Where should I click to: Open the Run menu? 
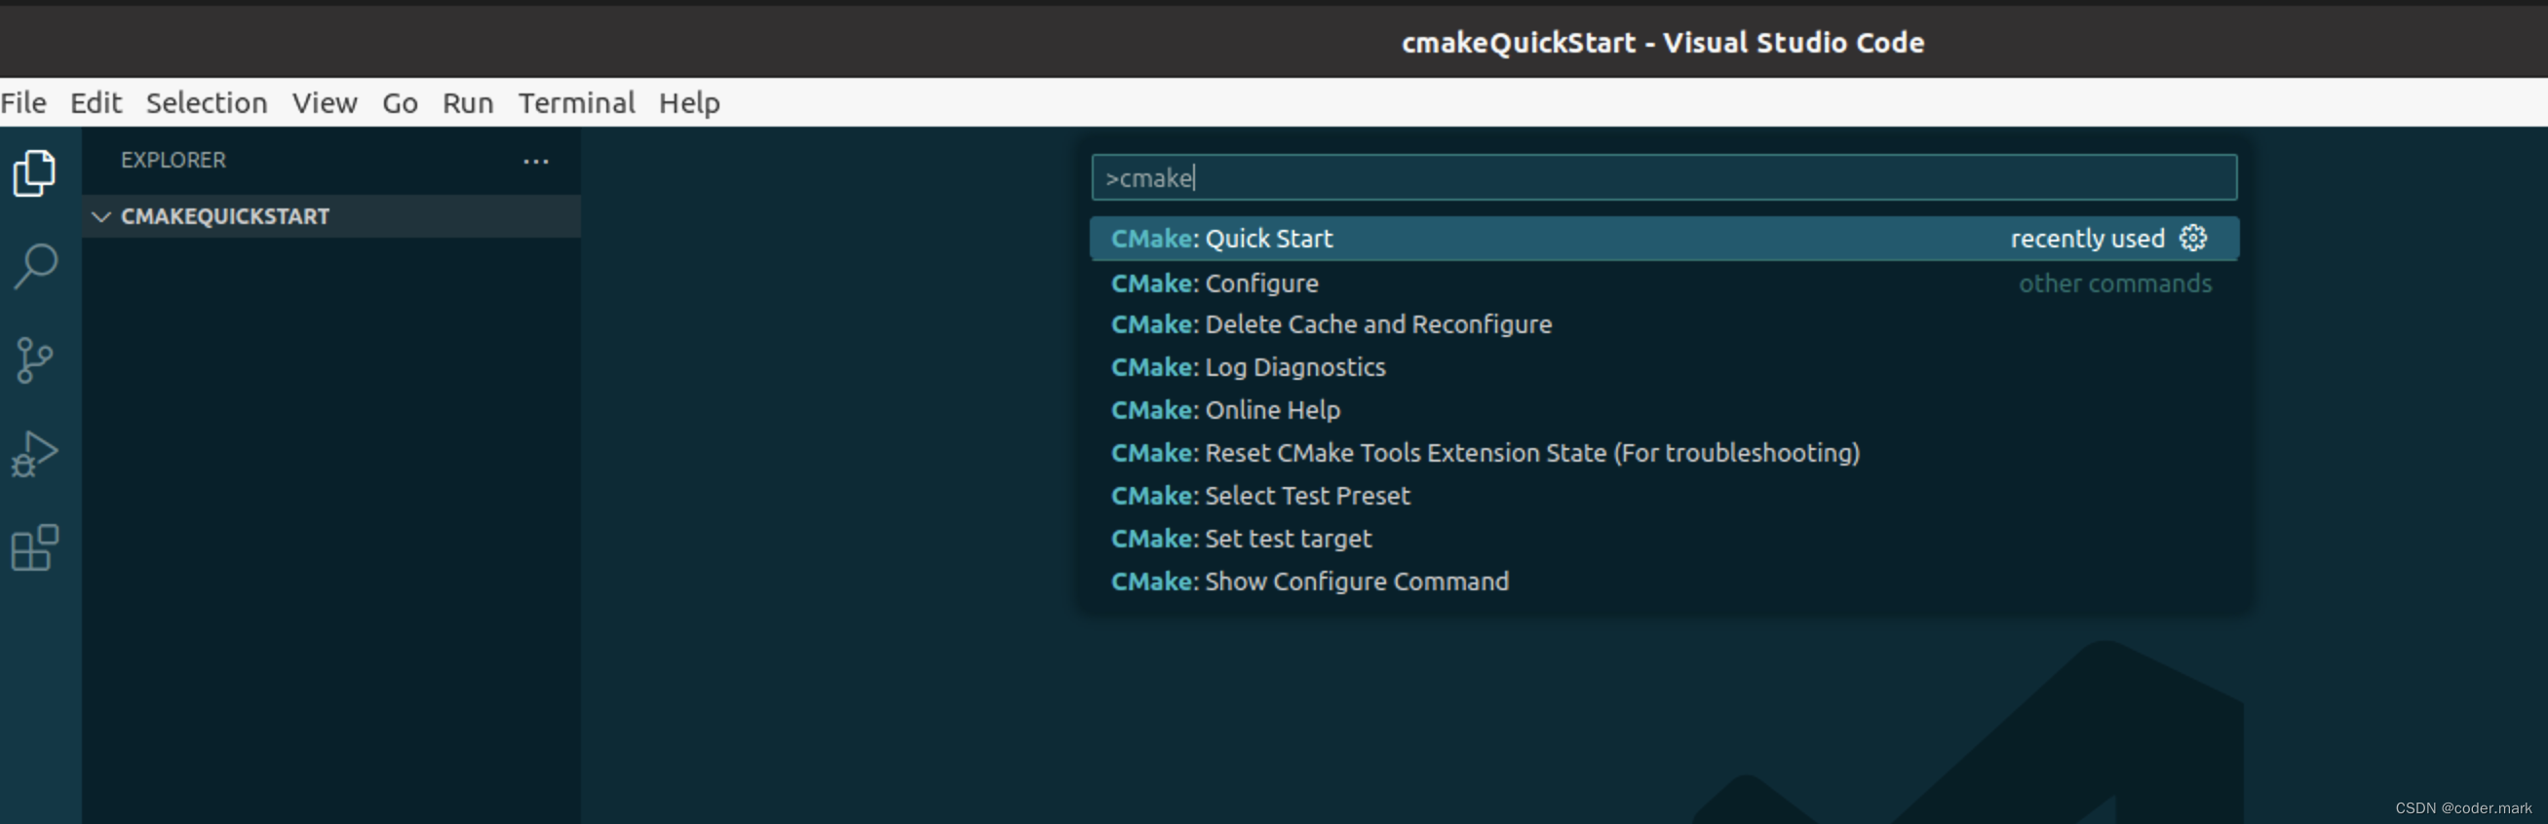468,102
